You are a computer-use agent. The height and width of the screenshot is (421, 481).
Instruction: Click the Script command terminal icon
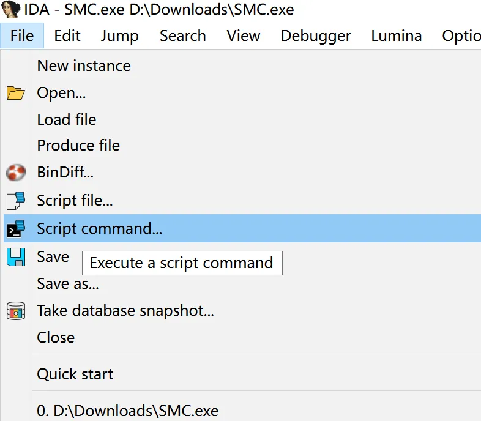(16, 229)
